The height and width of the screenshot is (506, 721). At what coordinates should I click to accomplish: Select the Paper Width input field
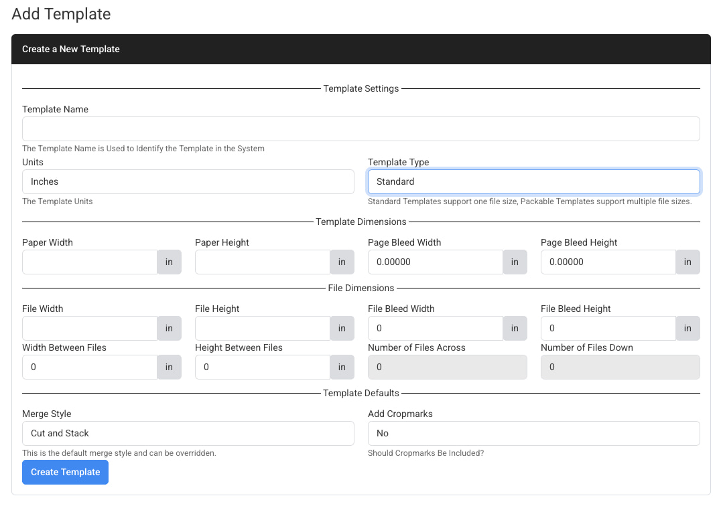89,262
